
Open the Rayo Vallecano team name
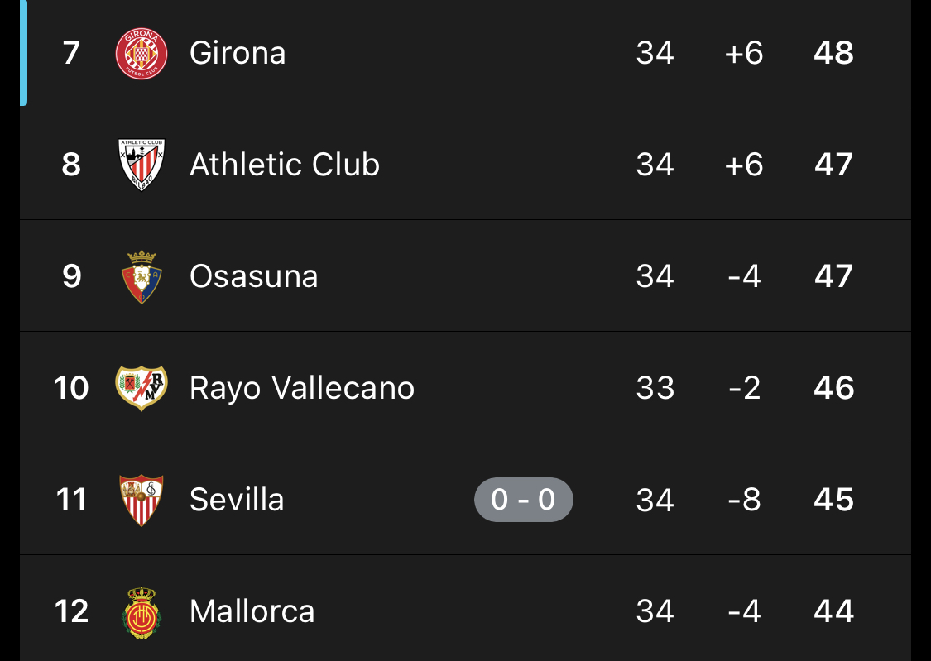301,389
